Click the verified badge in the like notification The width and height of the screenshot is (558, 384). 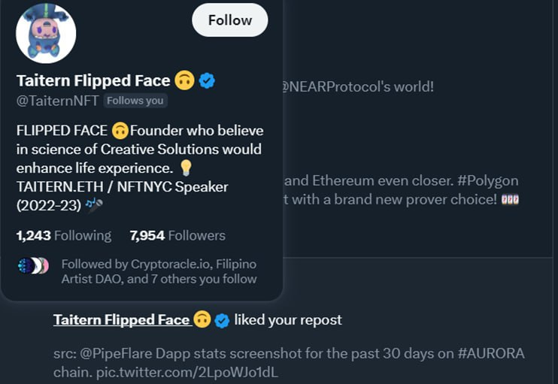pos(222,321)
